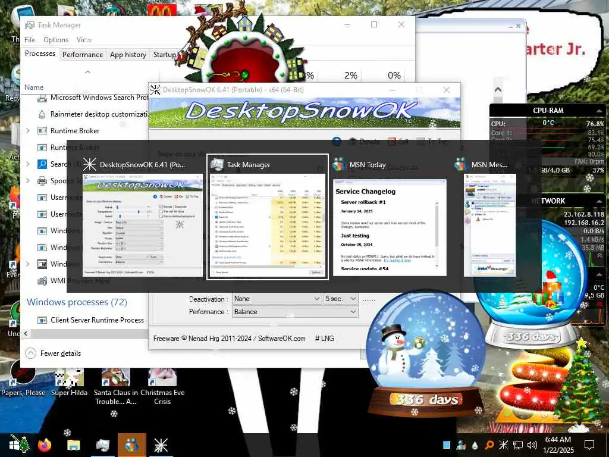Viewport: 609px width, 457px height.
Task: Open Santa Claus in Trouble desktop shortcut
Action: coord(116,387)
